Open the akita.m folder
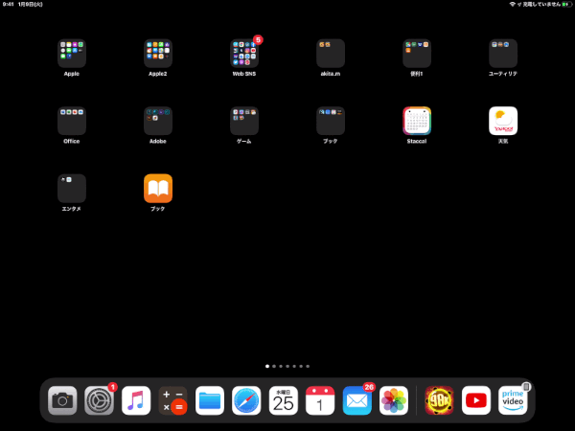Screen dimensions: 575x431 coord(331,54)
